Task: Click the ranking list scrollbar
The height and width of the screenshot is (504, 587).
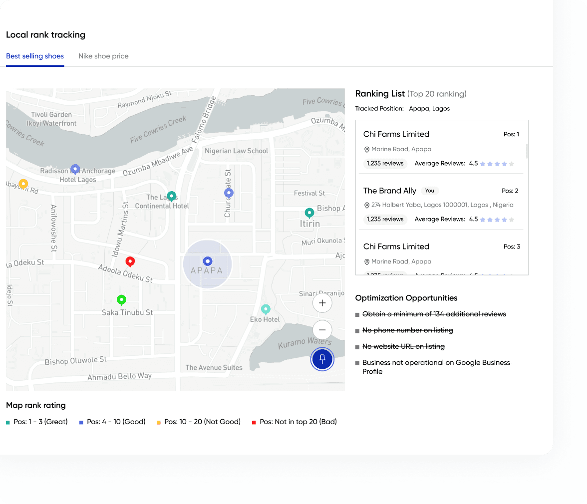Action: pyautogui.click(x=527, y=150)
